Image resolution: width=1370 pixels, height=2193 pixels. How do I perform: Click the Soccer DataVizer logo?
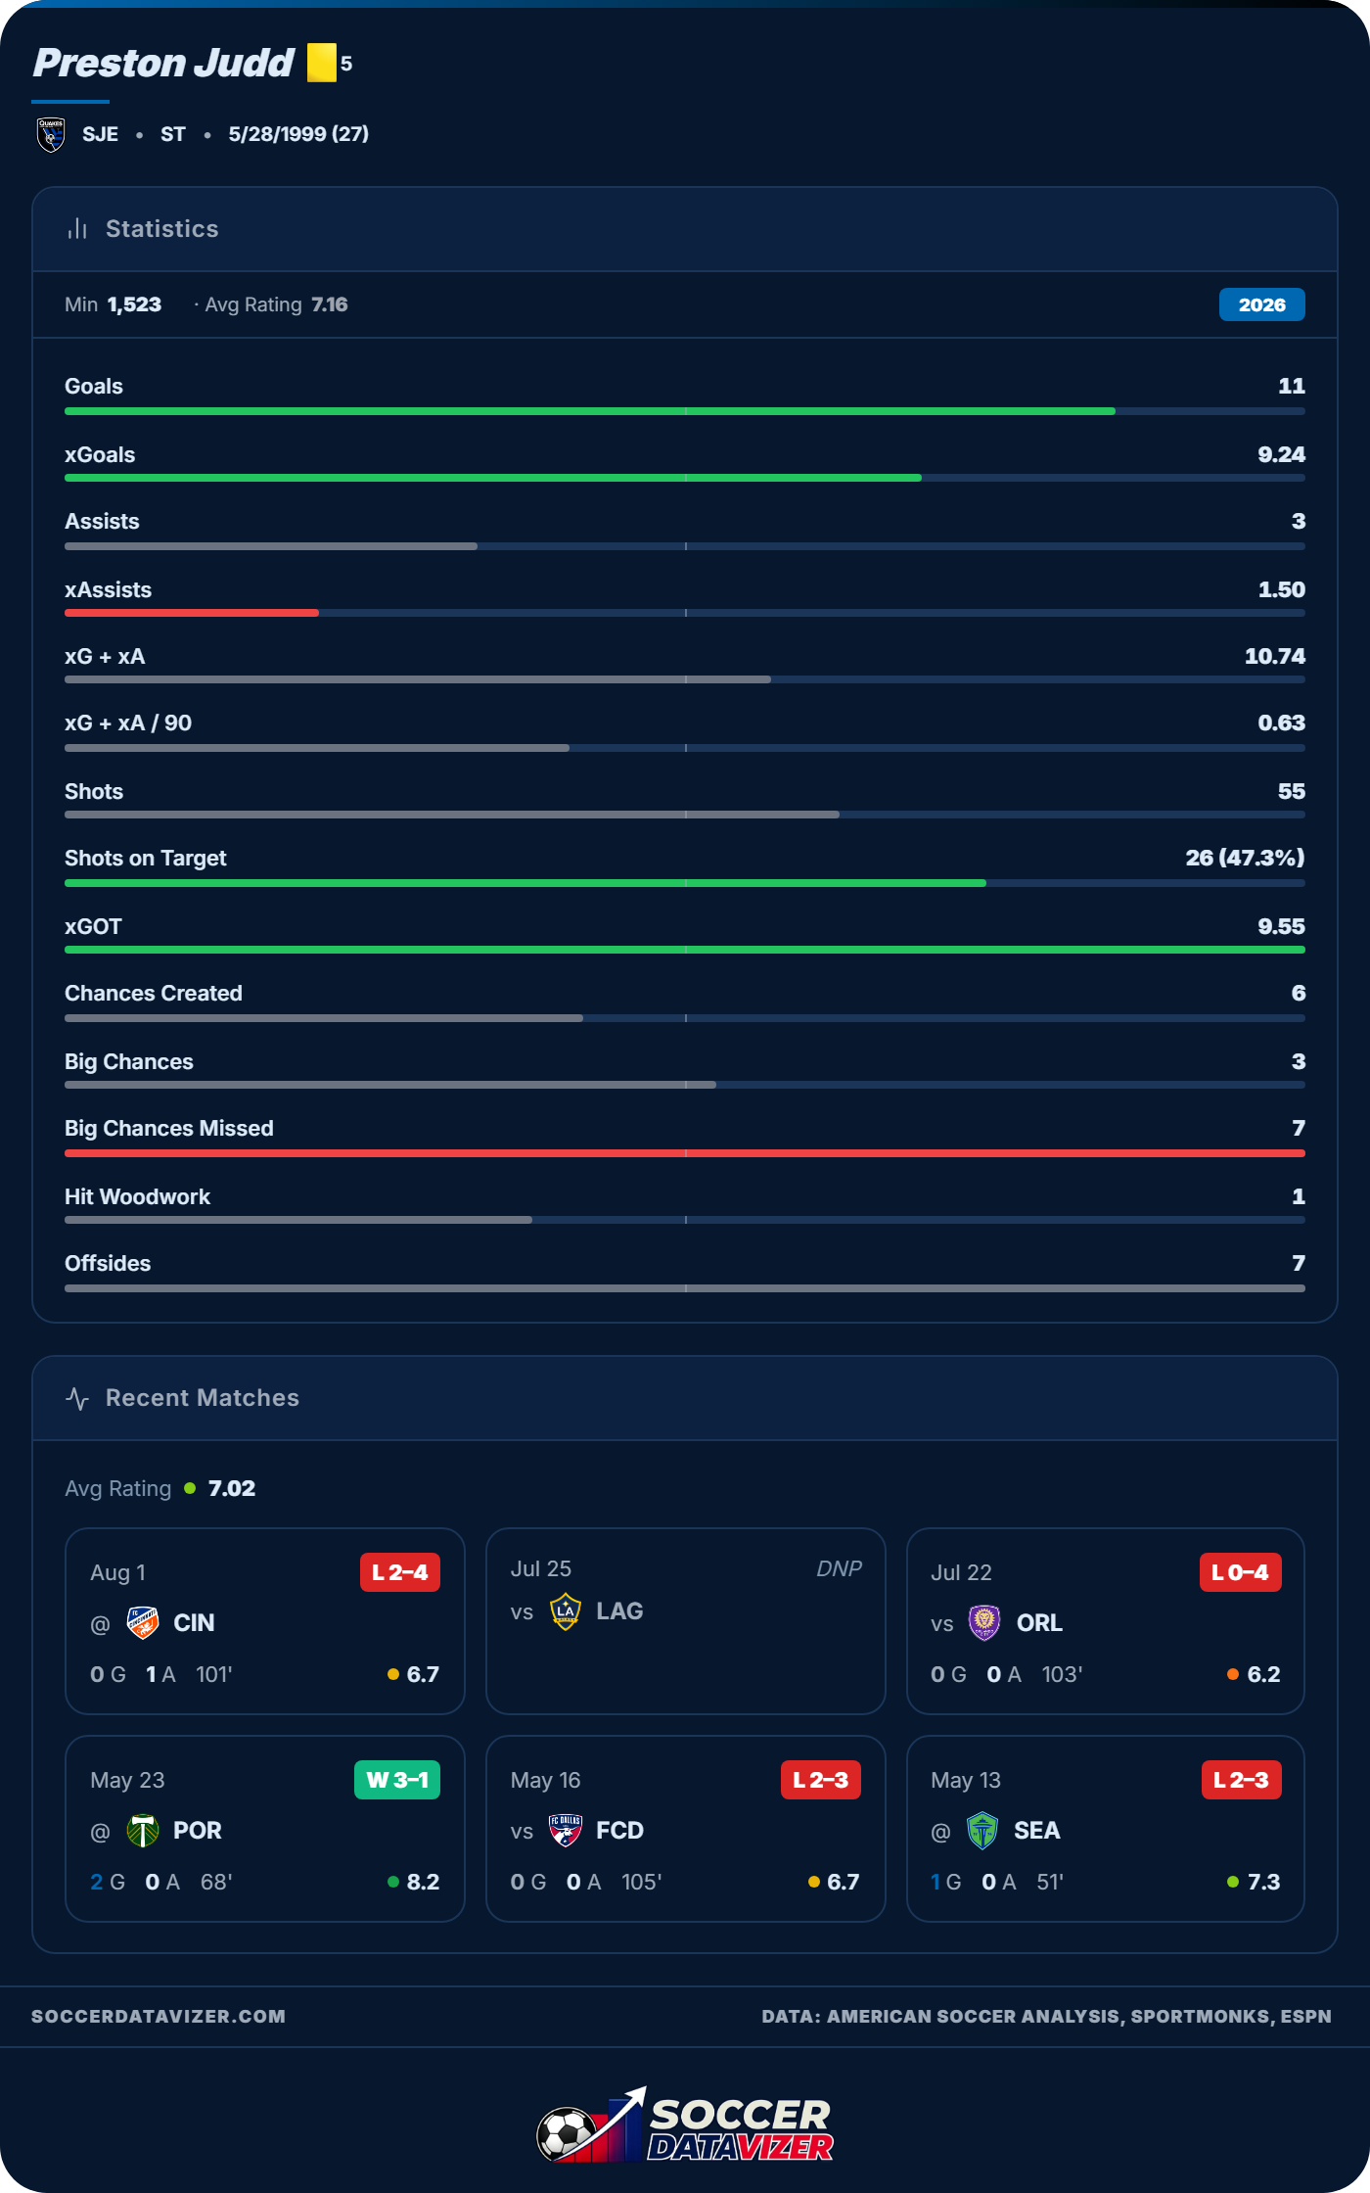pos(685,2125)
